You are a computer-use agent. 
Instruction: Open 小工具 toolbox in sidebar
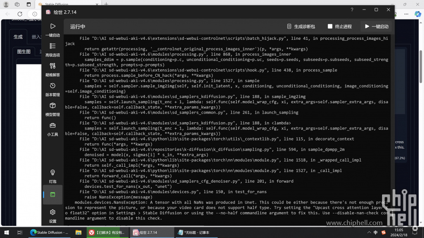tap(52, 129)
